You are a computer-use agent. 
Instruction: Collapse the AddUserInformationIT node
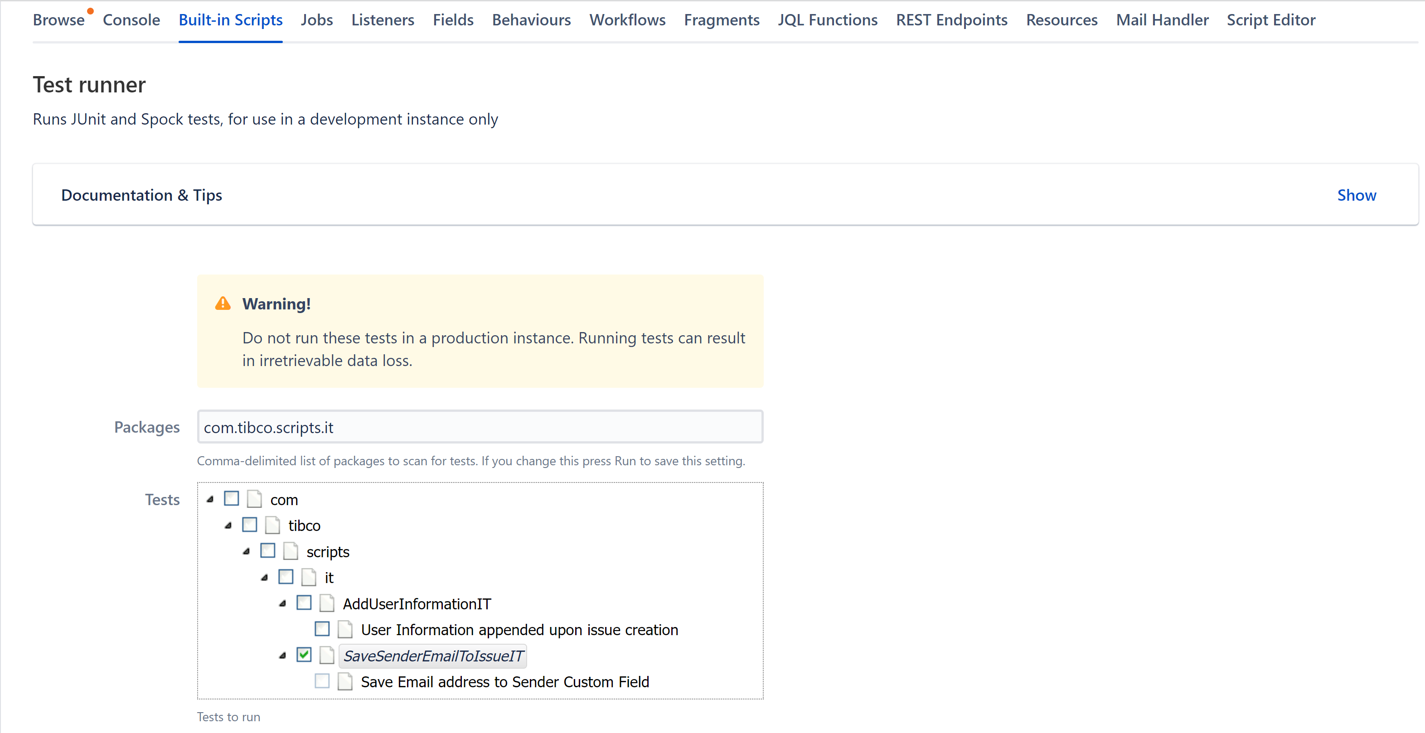(284, 603)
